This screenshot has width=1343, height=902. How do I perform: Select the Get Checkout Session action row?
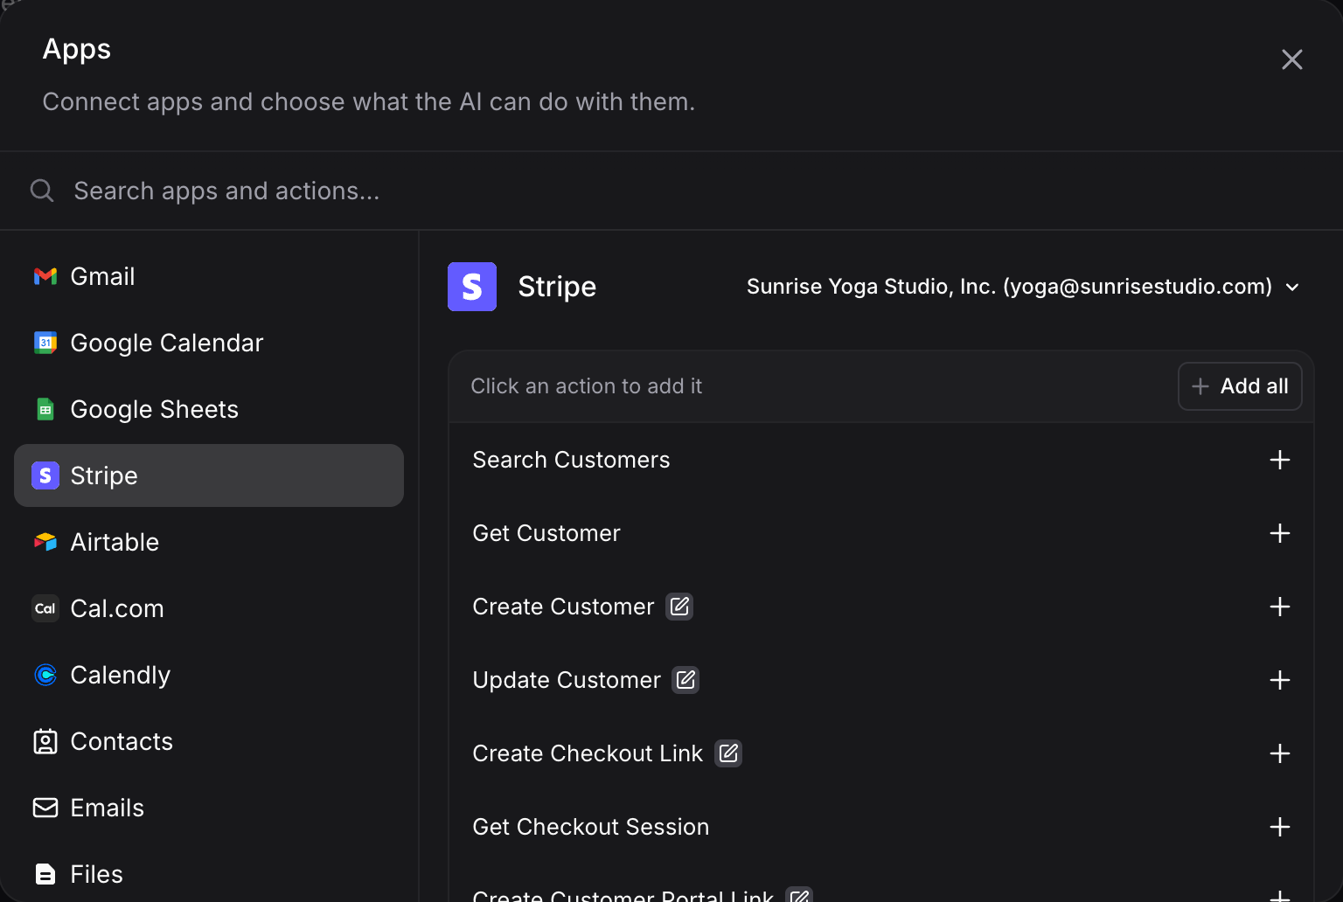click(x=881, y=827)
